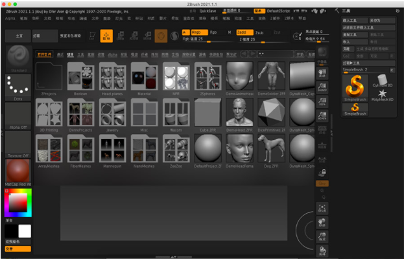404x259 pixels.
Task: Open the Alpha menu in the menu bar
Action: pyautogui.click(x=10, y=19)
